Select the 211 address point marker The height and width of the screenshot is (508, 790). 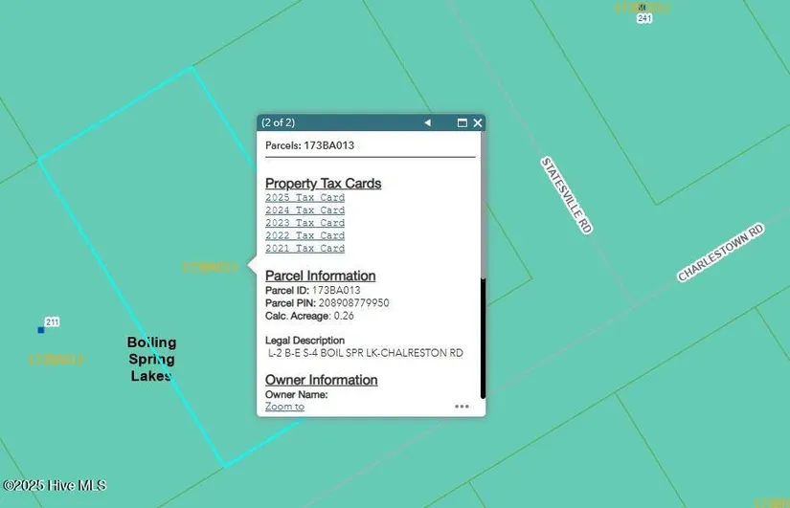[x=41, y=330]
